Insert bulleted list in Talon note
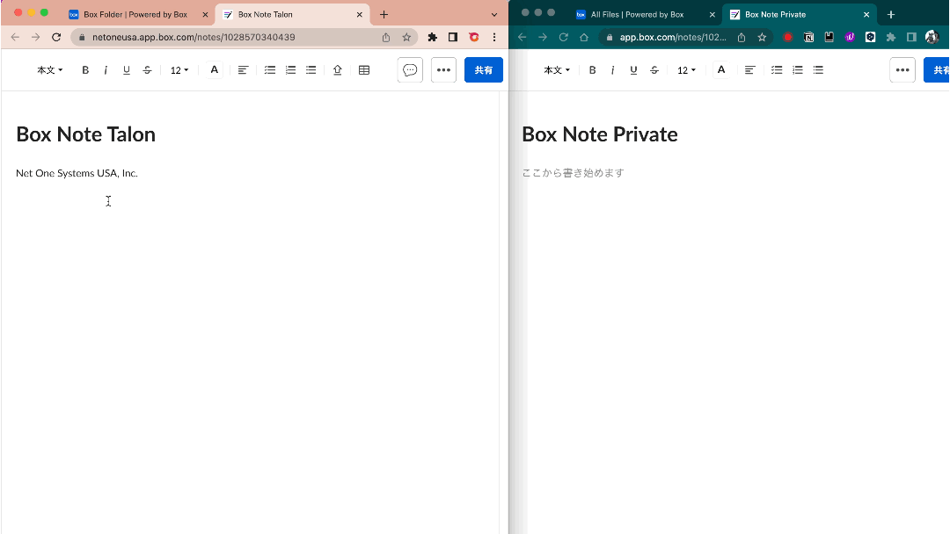950x534 pixels. click(311, 70)
